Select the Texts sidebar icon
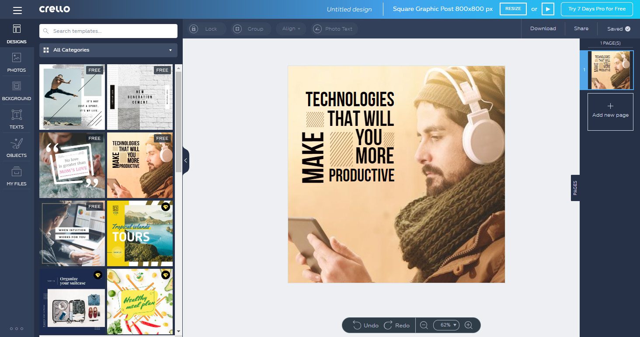The height and width of the screenshot is (337, 640). (x=16, y=118)
